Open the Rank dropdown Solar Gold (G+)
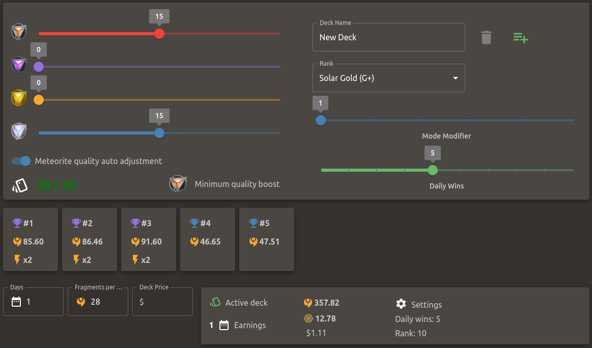Viewport: 592px width, 348px height. [x=388, y=78]
